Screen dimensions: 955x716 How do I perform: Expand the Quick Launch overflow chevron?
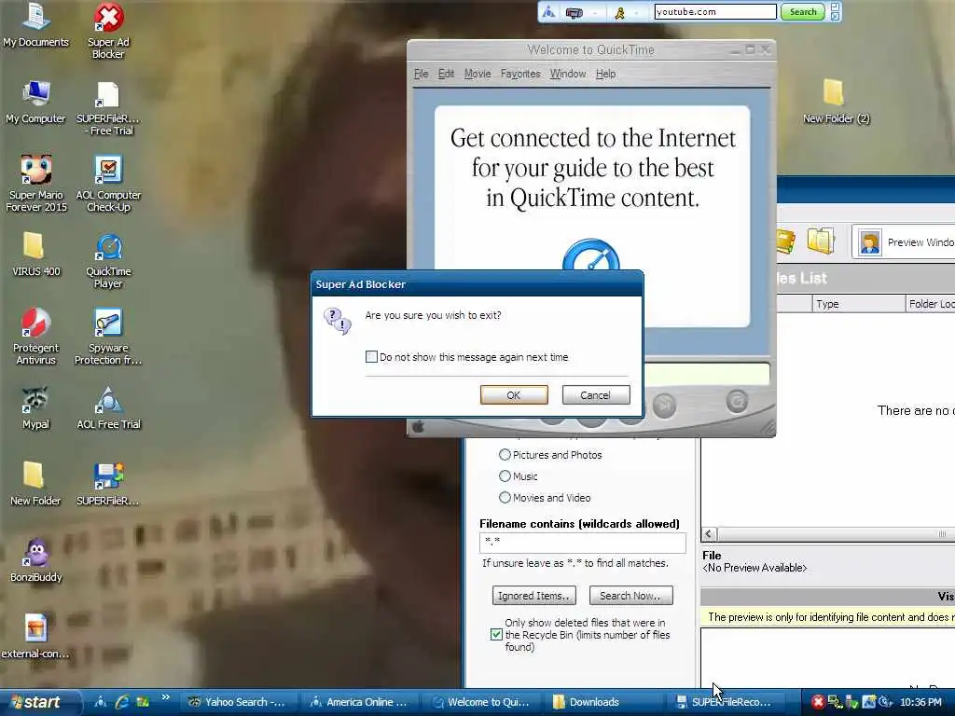[x=166, y=697]
